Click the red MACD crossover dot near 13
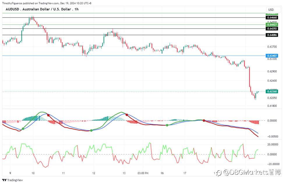Image resolution: width=284 pixels, height=184 pixels. point(127,115)
